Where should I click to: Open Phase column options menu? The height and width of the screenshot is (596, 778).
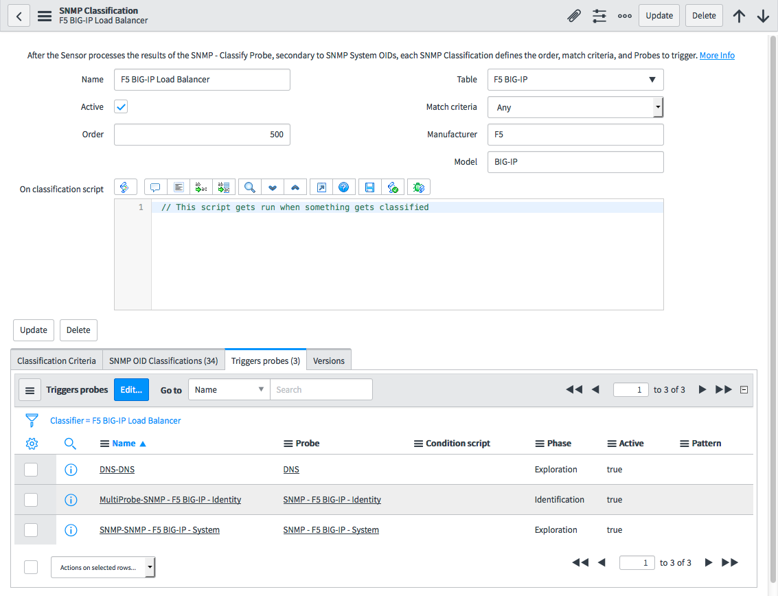(x=540, y=444)
